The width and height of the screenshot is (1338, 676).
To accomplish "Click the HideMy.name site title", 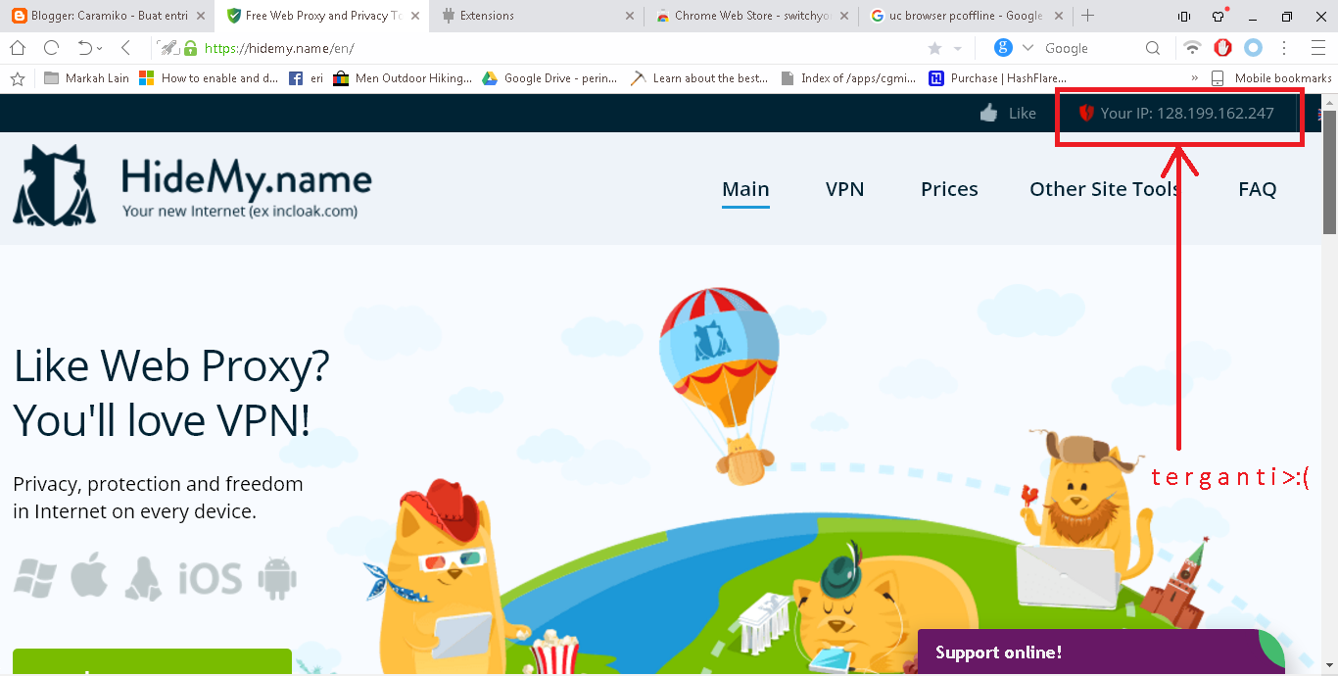I will pos(246,179).
